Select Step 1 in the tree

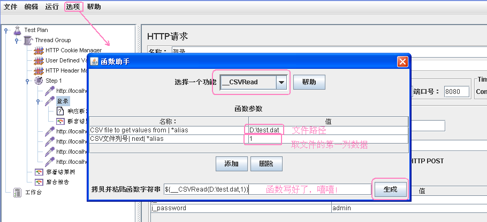(54, 81)
